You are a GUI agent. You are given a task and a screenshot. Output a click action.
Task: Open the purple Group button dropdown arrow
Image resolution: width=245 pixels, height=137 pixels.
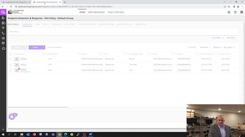[x=43, y=47]
